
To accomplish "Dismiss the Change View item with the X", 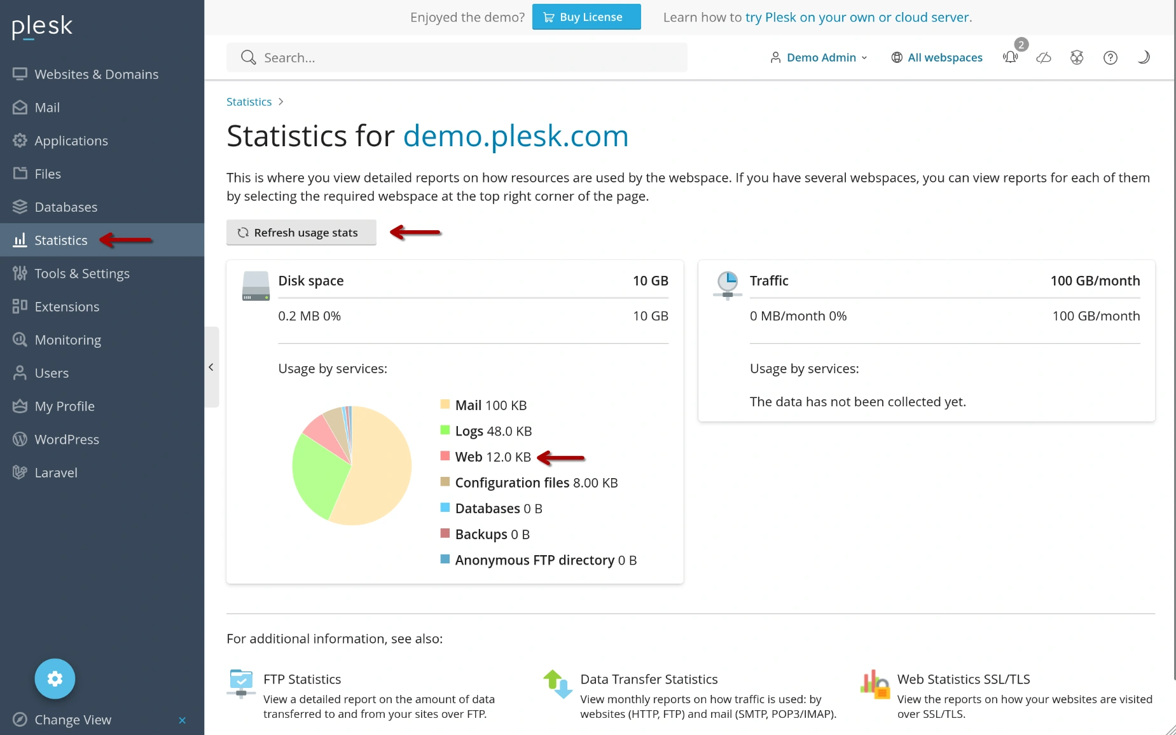I will pyautogui.click(x=182, y=720).
